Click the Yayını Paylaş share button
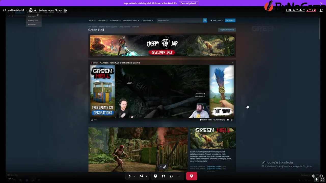Image resolution: width=326 pixels, height=183 pixels. [219, 120]
